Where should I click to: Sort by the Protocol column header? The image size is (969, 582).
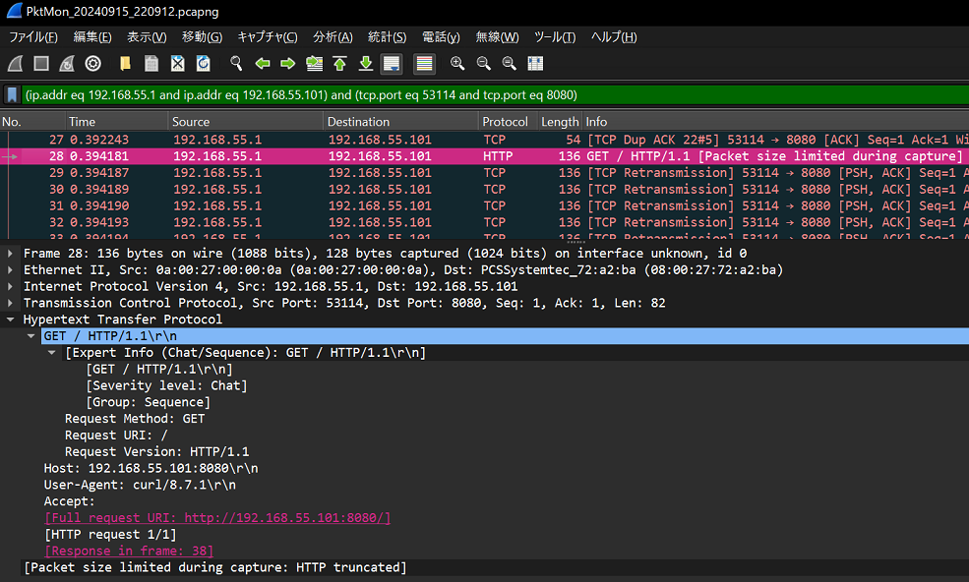[x=508, y=122]
